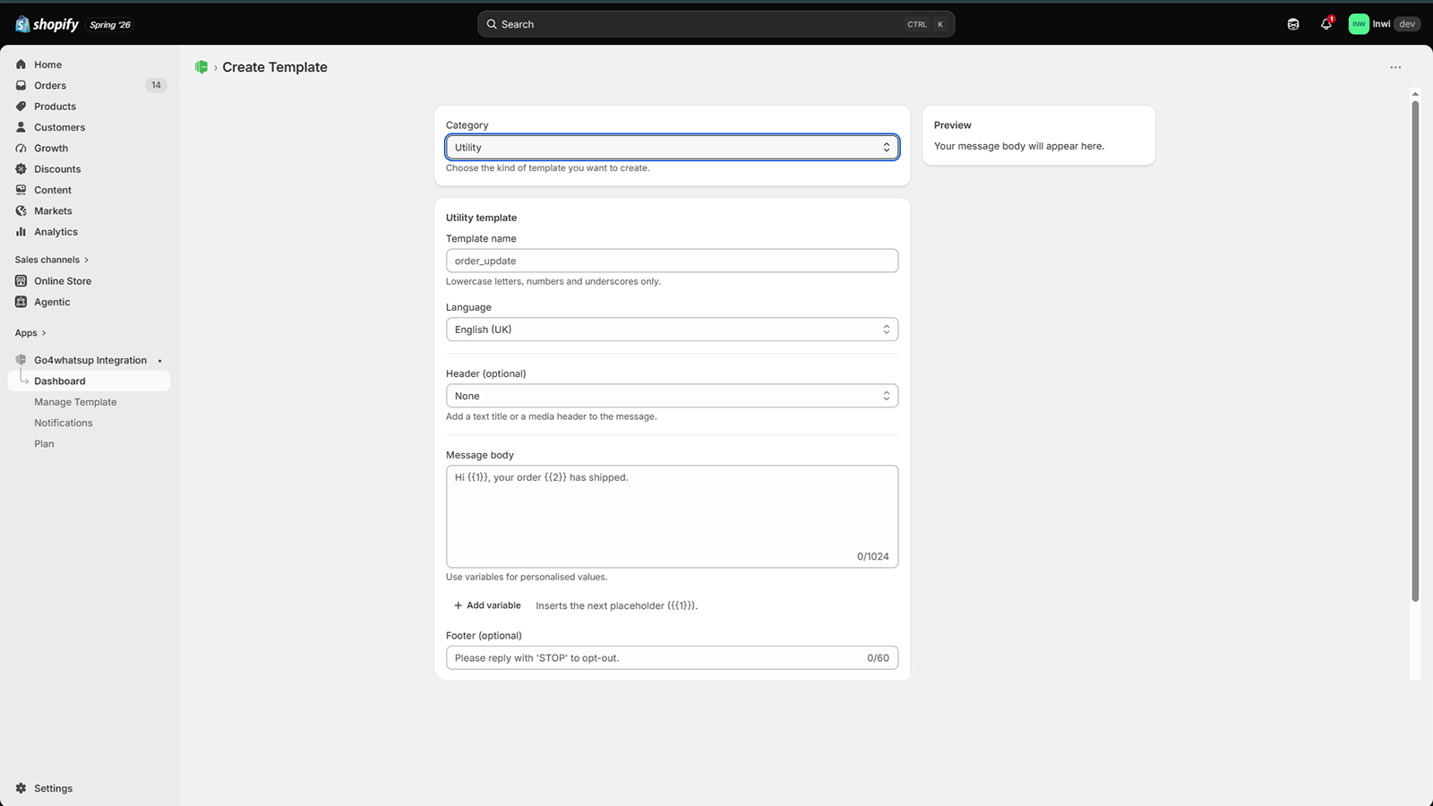The height and width of the screenshot is (806, 1433).
Task: Open the Category dropdown showing Utility
Action: 672,148
